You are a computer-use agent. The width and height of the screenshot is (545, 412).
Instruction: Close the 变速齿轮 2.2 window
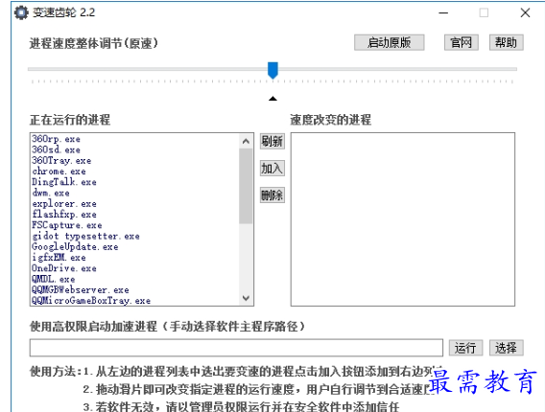(525, 12)
